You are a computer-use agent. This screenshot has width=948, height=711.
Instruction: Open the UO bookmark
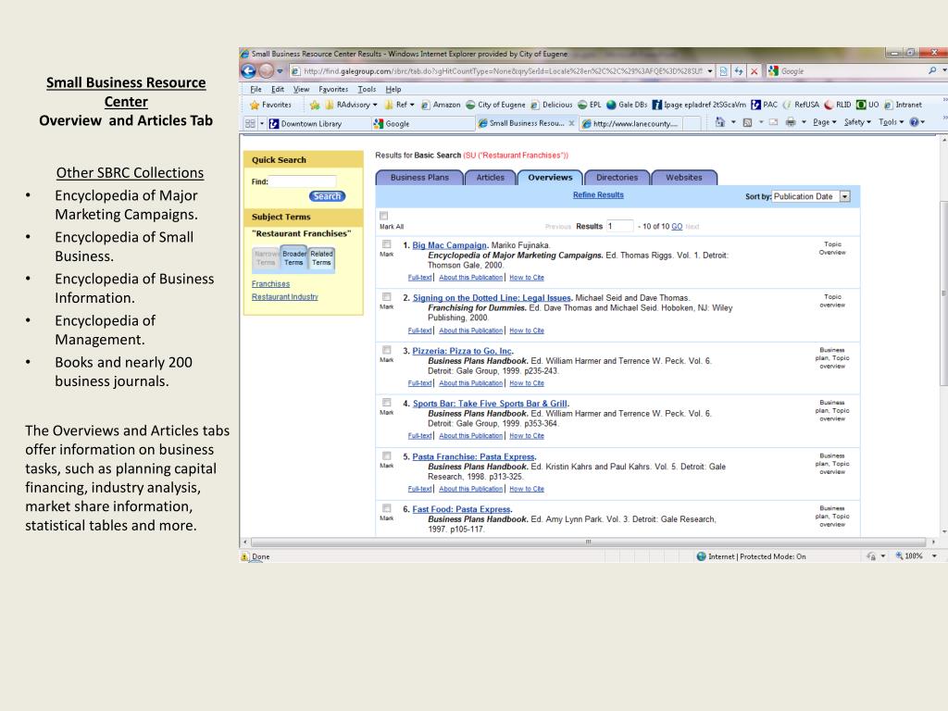click(867, 105)
